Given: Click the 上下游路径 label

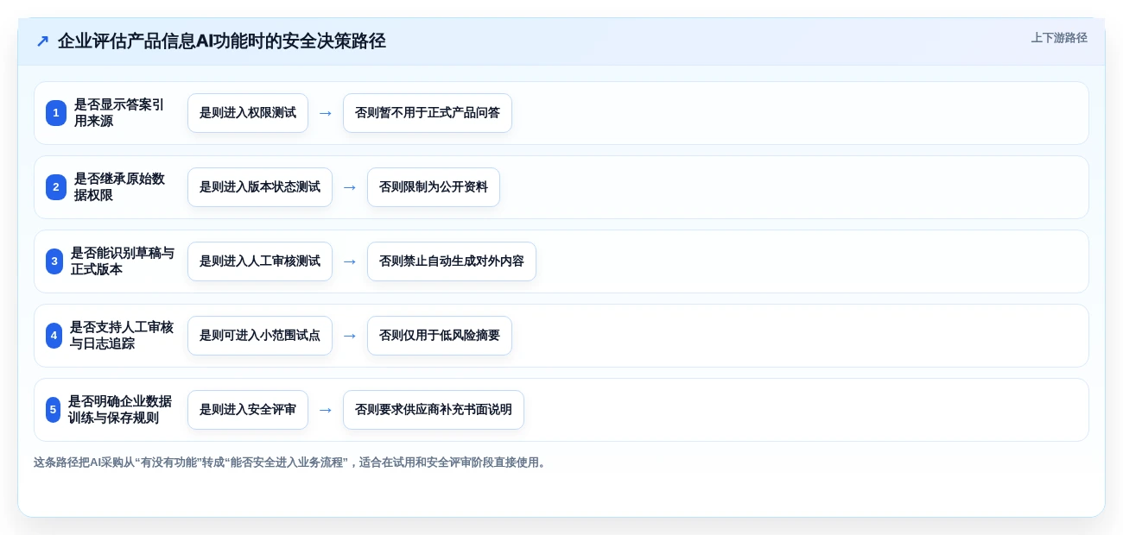Looking at the screenshot, I should click(x=1059, y=38).
